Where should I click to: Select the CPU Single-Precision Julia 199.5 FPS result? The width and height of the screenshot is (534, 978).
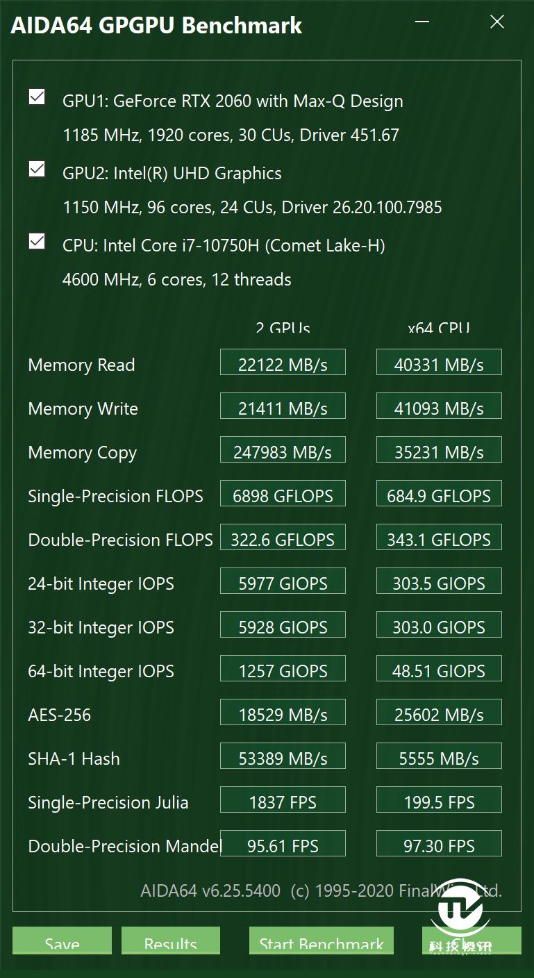coord(439,800)
